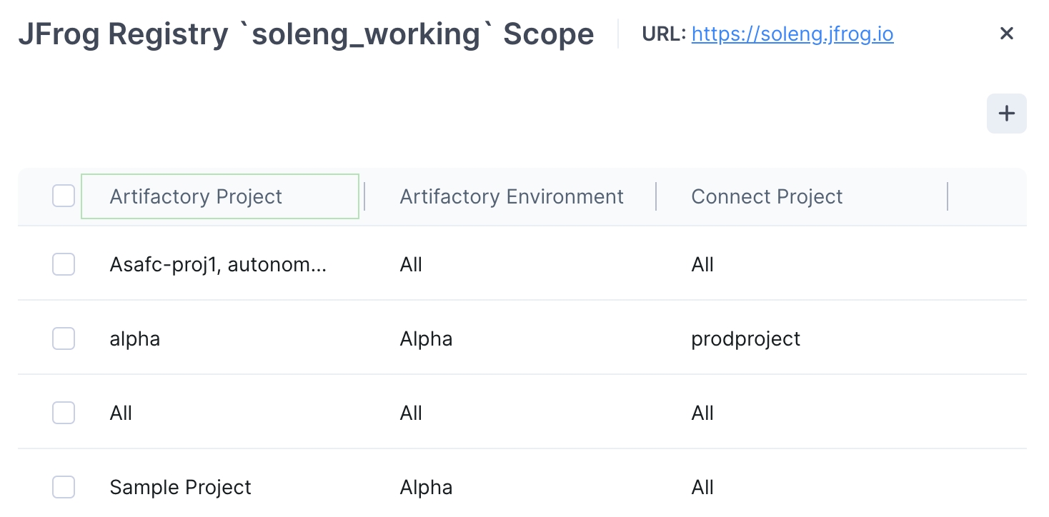Click the alpha project name cell
This screenshot has width=1049, height=517.
coord(134,338)
